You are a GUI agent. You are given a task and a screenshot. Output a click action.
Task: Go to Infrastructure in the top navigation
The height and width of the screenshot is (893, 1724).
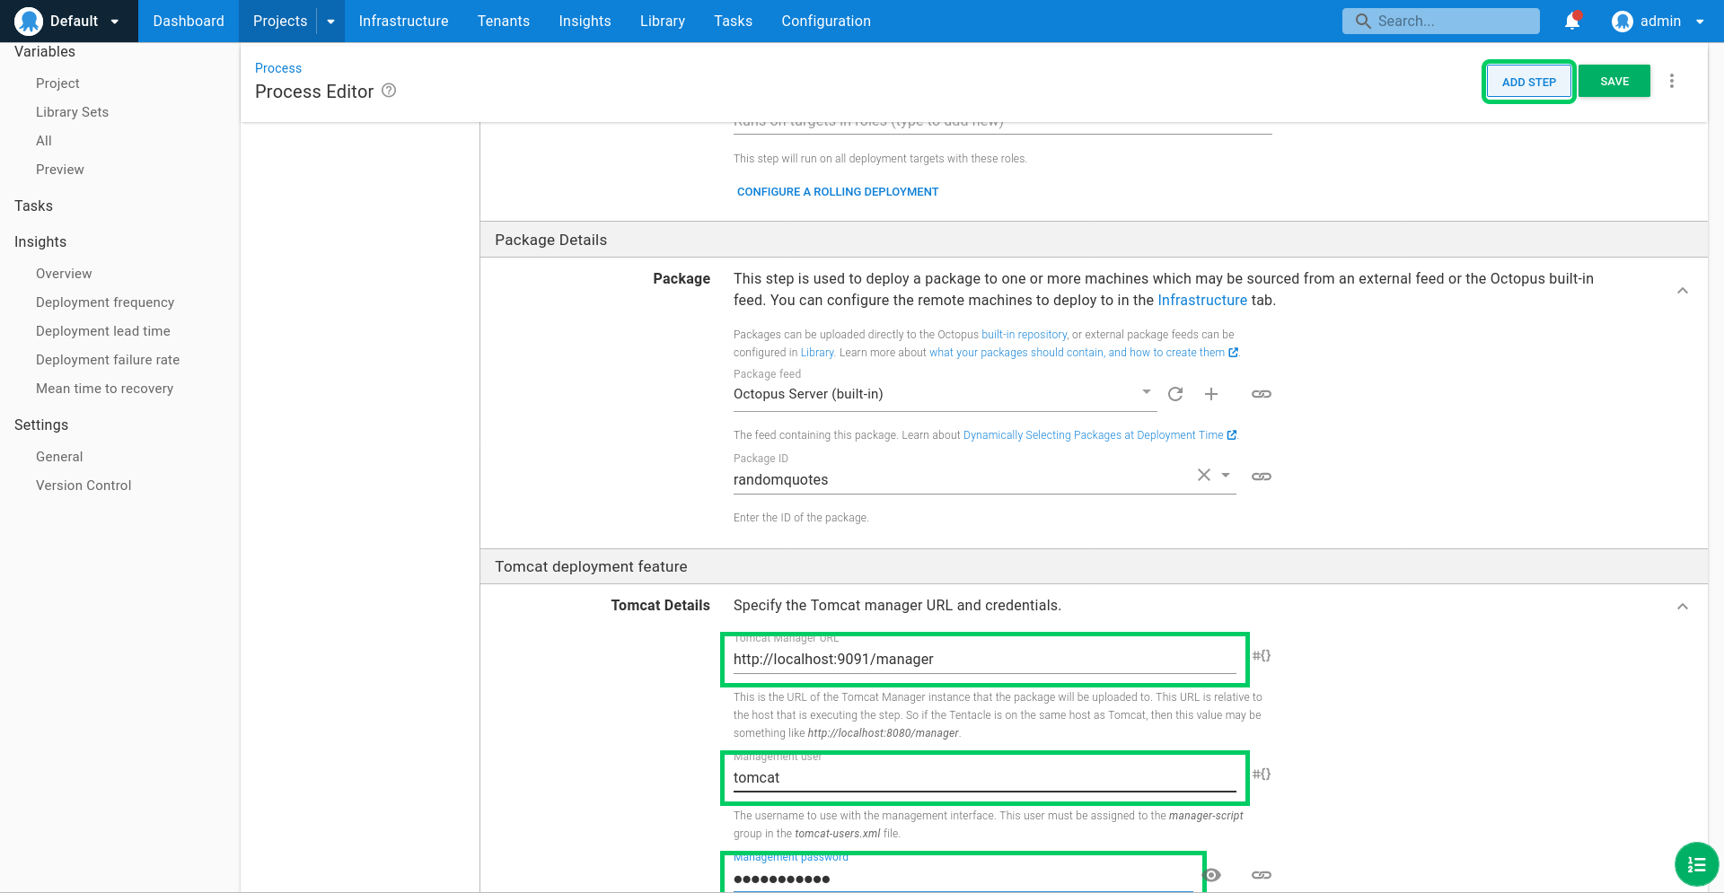point(403,21)
